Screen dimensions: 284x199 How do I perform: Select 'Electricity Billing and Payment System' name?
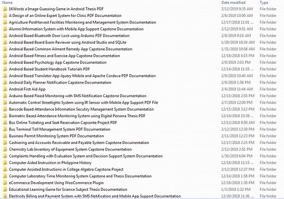coord(95,196)
